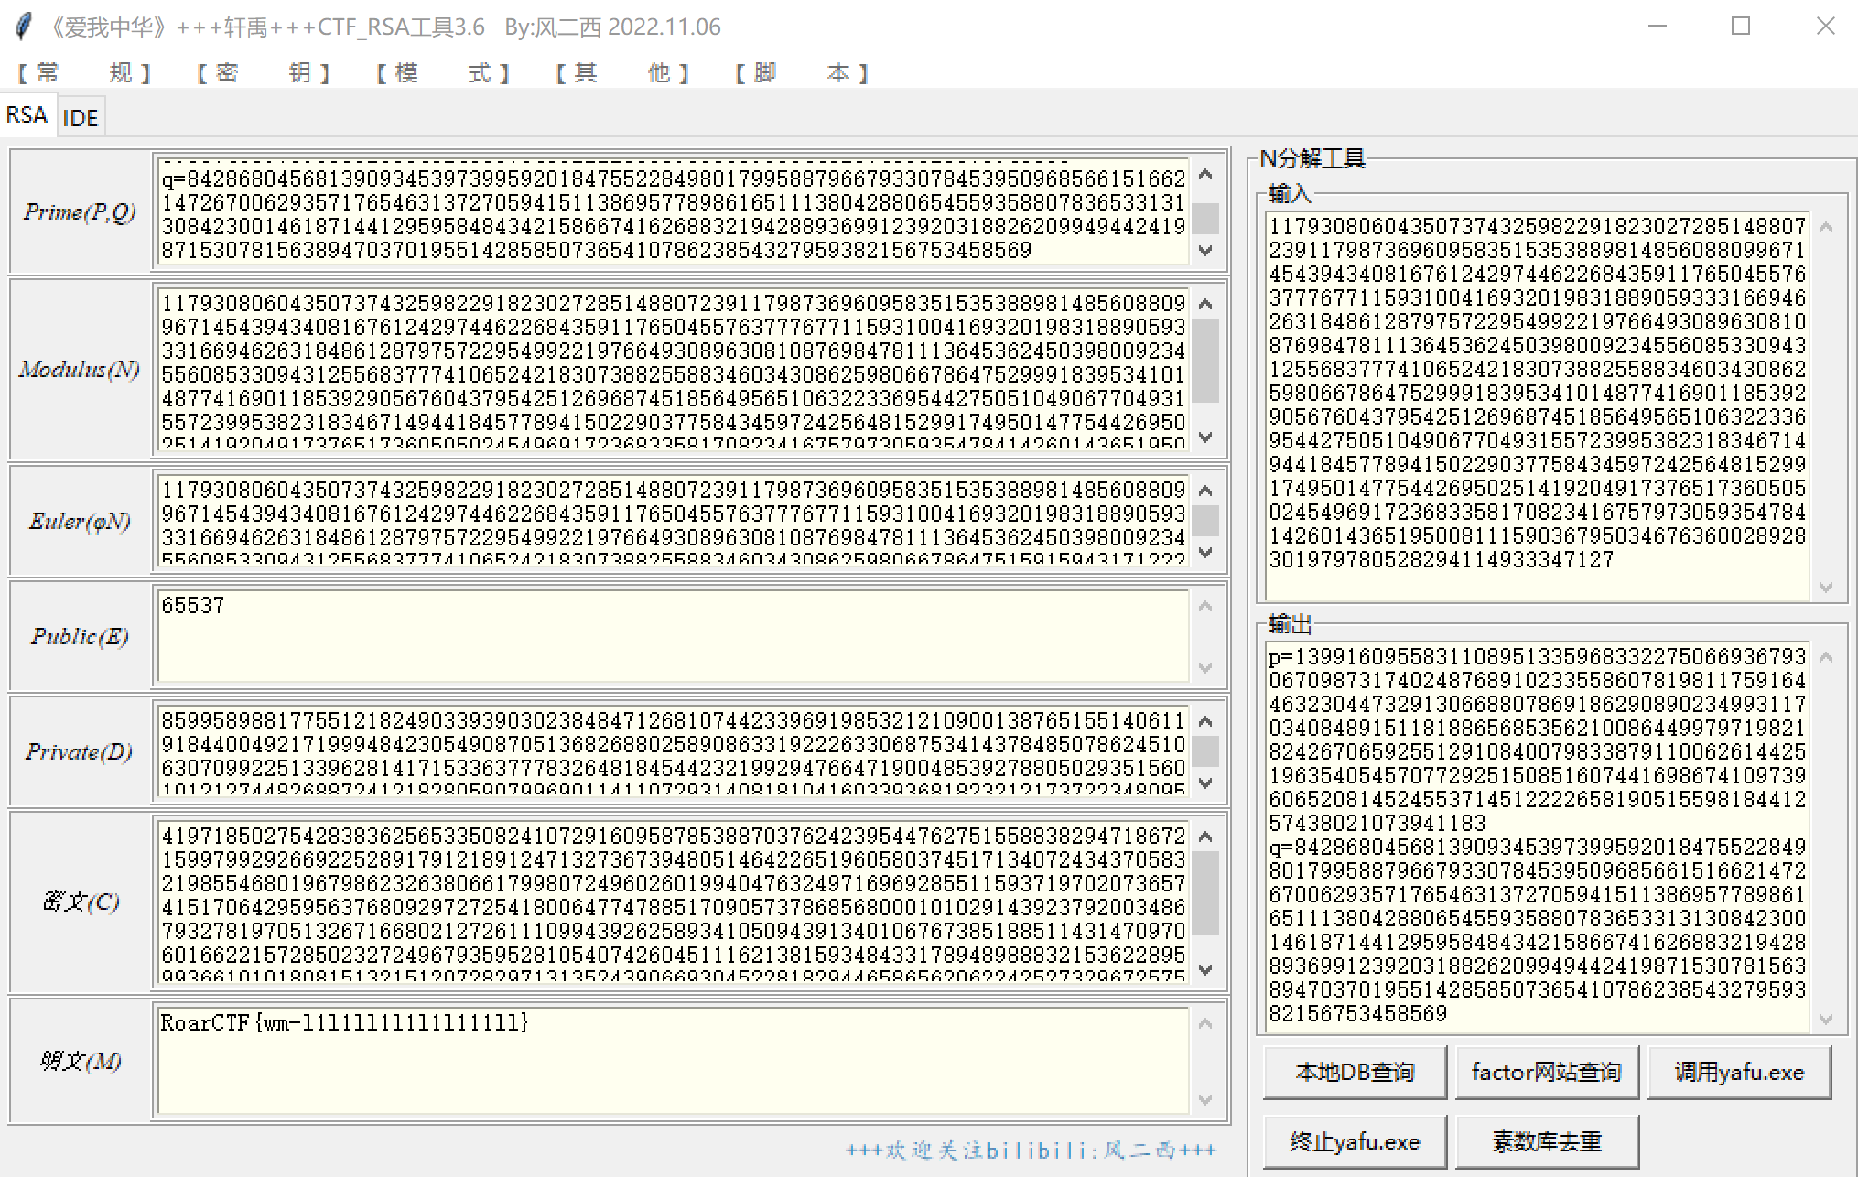Image resolution: width=1858 pixels, height=1177 pixels.
Task: Open the 【其 他】 menu
Action: click(x=622, y=72)
